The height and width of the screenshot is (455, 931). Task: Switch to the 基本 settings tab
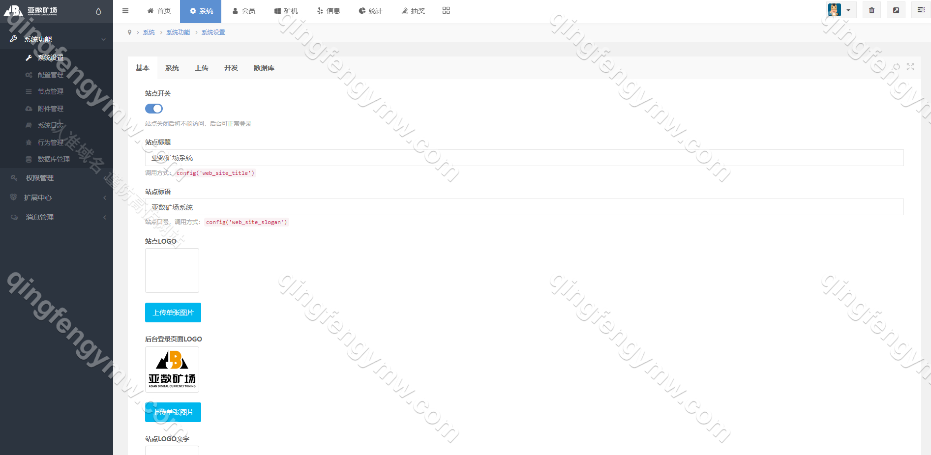143,68
